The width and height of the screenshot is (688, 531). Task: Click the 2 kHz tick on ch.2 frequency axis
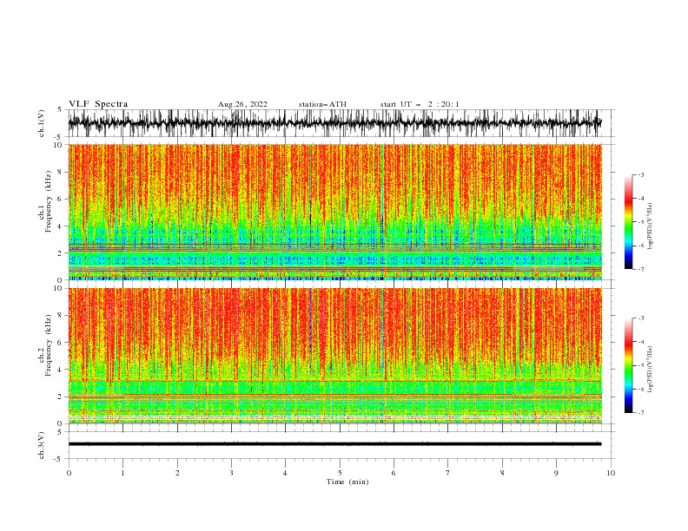[60, 397]
